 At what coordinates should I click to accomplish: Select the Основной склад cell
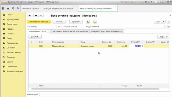pyautogui.click(x=89, y=46)
